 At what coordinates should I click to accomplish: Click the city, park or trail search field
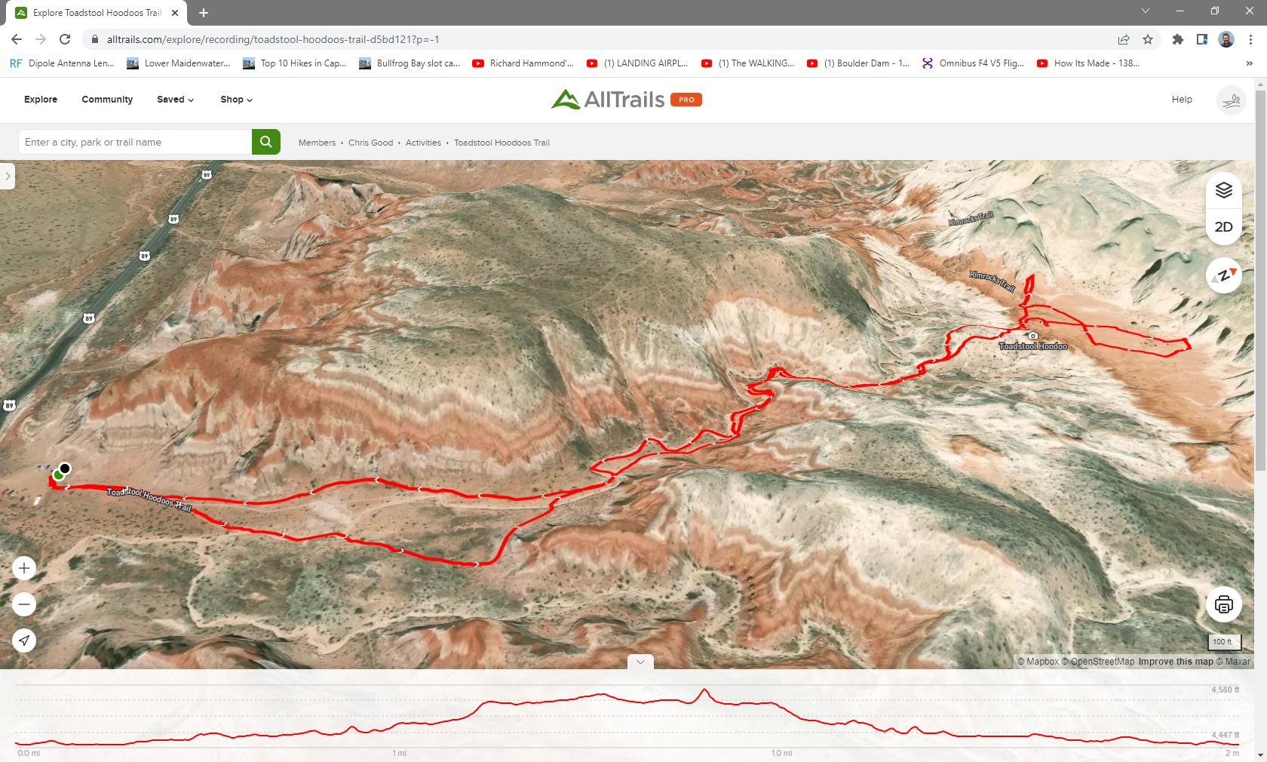tap(135, 142)
